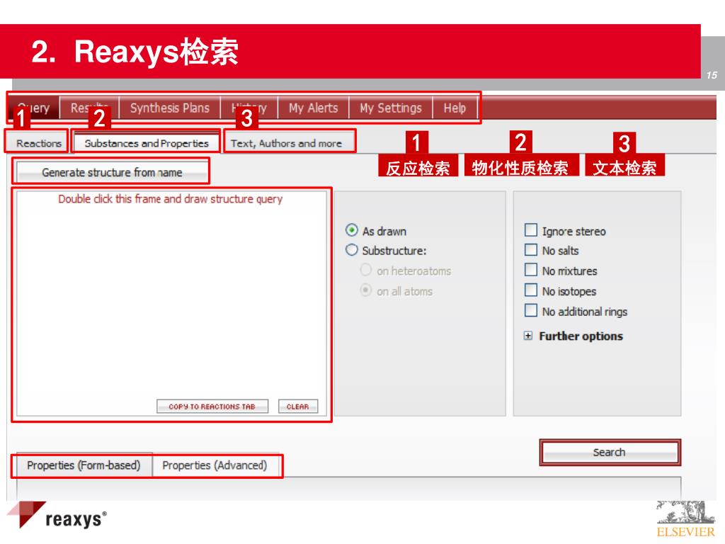
Task: Enable the Ignore stereo checkbox
Action: tap(531, 230)
